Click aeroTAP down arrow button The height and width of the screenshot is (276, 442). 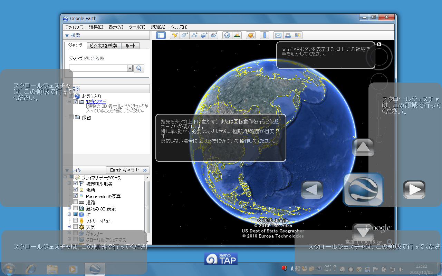(363, 232)
